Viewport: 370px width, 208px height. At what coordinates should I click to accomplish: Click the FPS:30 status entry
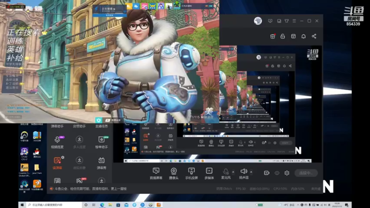(240, 189)
